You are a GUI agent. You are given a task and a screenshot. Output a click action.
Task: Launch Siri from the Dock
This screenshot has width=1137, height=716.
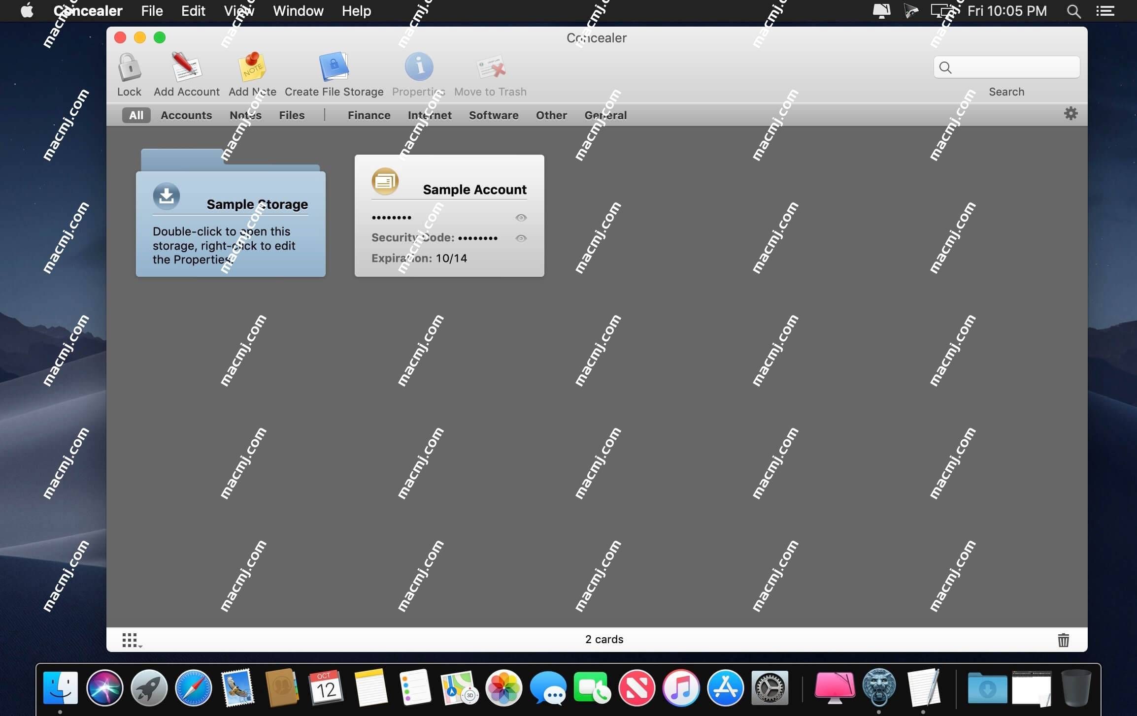(104, 688)
